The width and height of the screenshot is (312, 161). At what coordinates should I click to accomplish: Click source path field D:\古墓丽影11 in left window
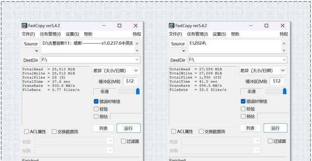click(x=88, y=47)
